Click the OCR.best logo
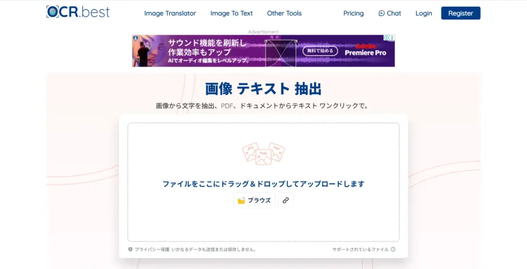This screenshot has width=527, height=269. (78, 12)
